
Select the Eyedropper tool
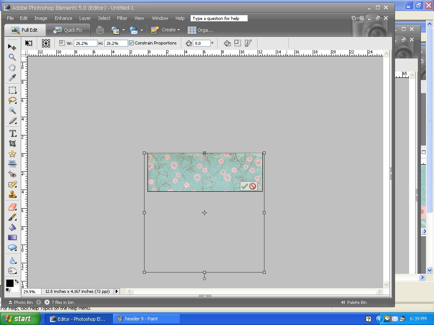(x=12, y=78)
